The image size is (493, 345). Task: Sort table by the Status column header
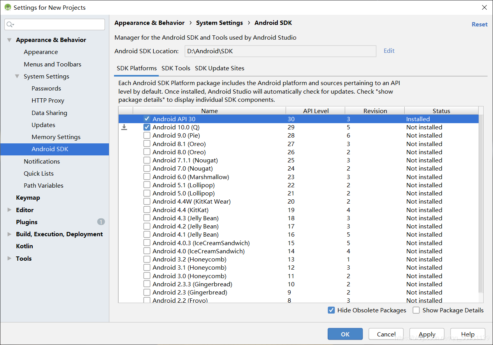tap(441, 111)
